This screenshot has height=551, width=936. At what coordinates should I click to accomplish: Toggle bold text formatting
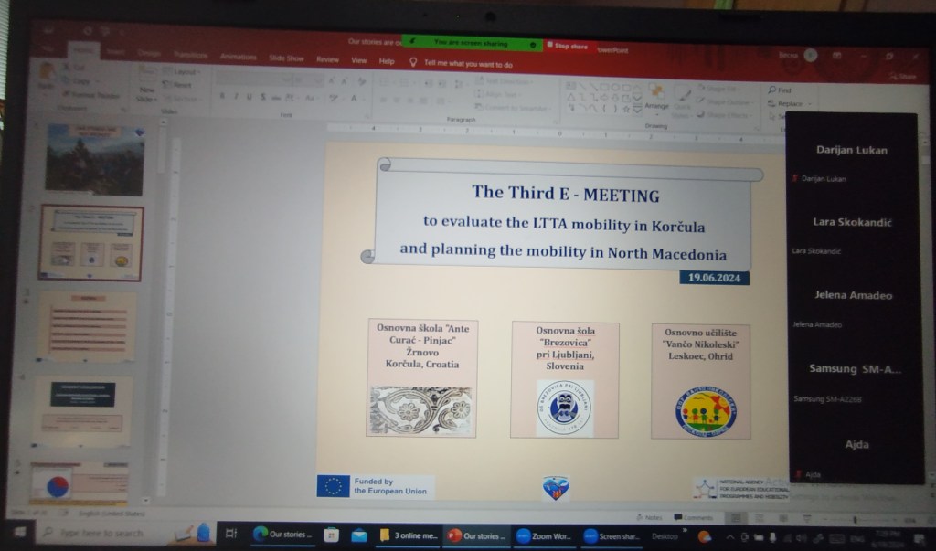[222, 97]
